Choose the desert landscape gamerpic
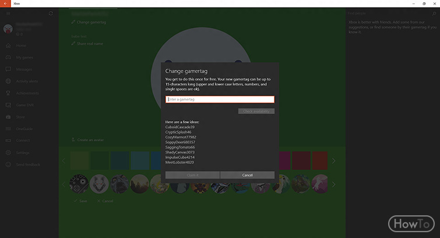This screenshot has width=440, height=238. [x=140, y=184]
